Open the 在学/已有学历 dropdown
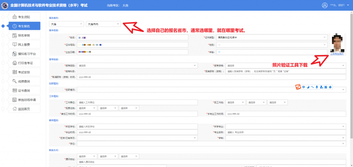Image resolution: width=353 pixels, height=167 pixels. click(137, 138)
